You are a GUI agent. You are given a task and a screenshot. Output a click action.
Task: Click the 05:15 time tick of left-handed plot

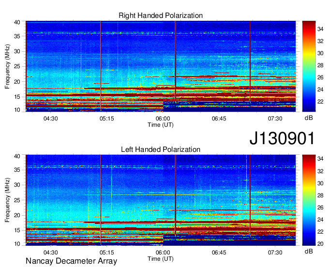[107, 252]
